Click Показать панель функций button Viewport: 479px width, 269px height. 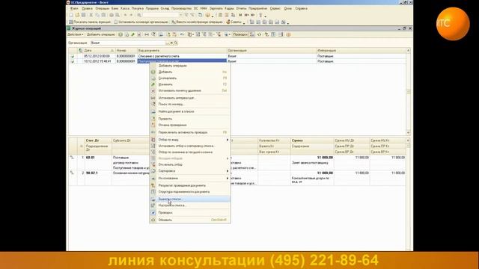pos(90,22)
